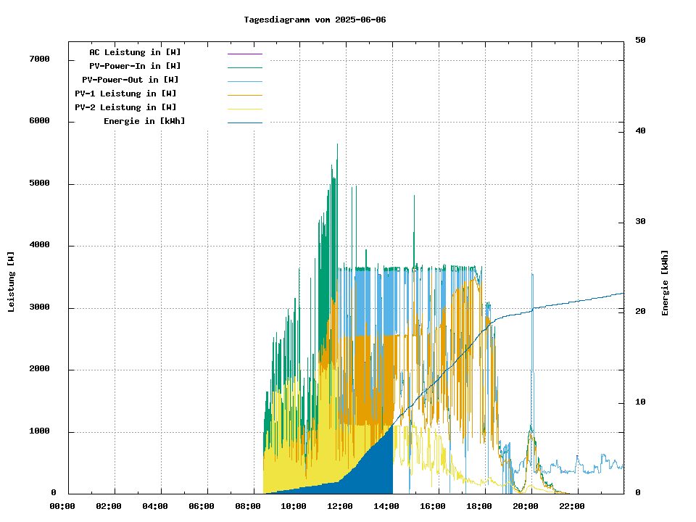This screenshot has height=522, width=696.
Task: Select the Energie [kWh] right axis title
Action: pos(665,283)
